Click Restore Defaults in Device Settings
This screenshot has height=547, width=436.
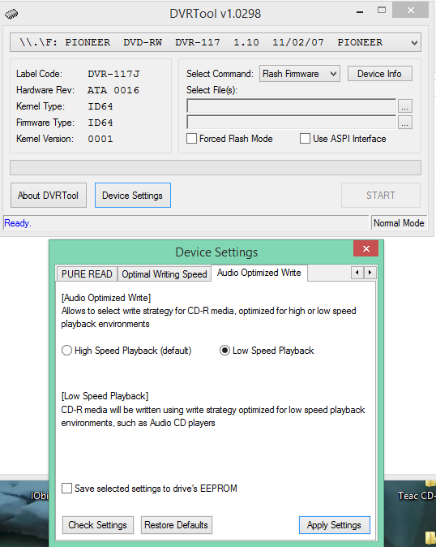176,525
